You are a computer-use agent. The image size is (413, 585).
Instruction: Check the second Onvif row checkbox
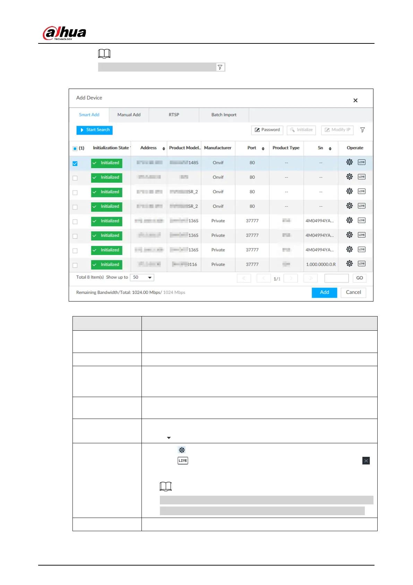tap(75, 178)
